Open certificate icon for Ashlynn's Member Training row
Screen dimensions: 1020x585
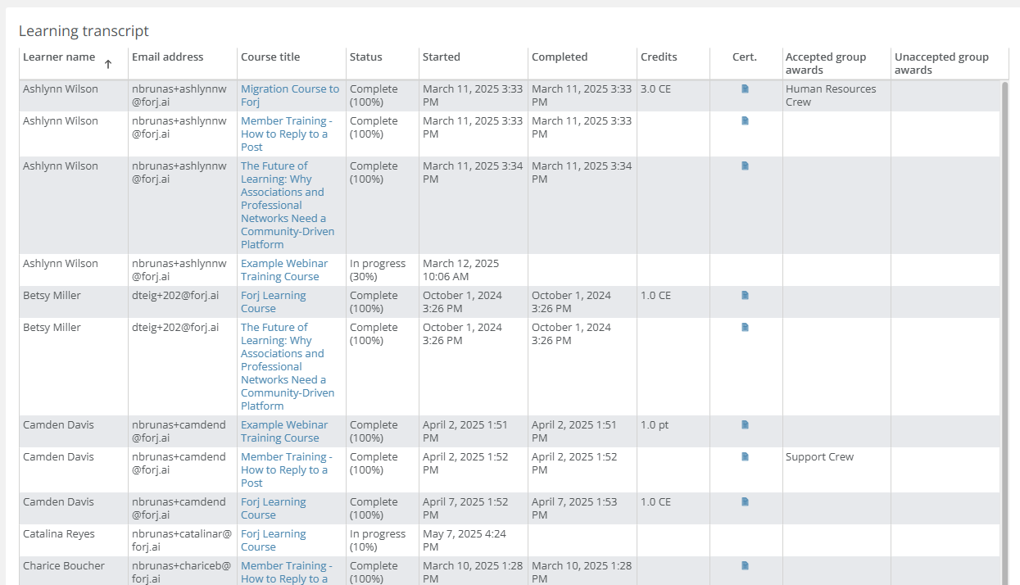pyautogui.click(x=746, y=120)
